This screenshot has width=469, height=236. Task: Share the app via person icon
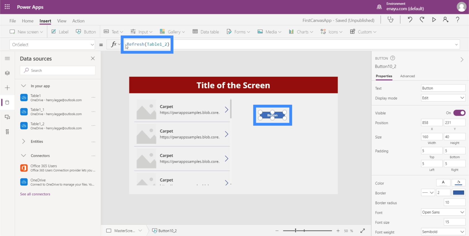point(446,20)
